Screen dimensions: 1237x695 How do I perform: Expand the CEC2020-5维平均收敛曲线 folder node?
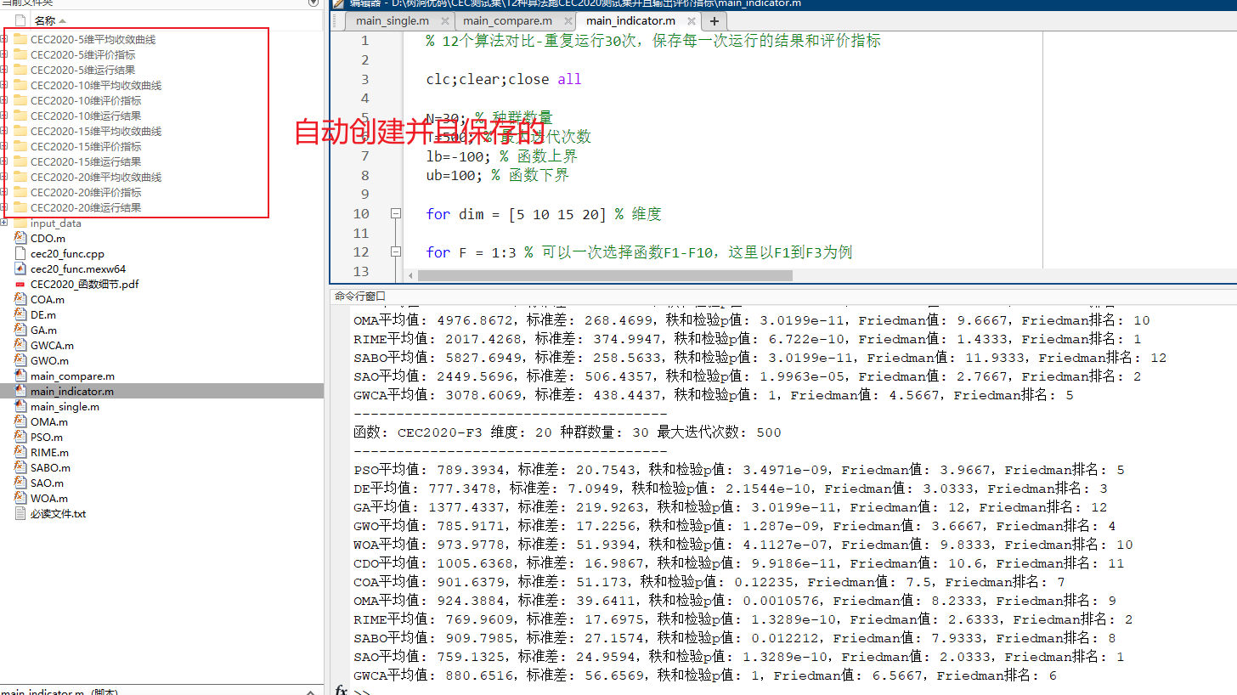coord(6,38)
